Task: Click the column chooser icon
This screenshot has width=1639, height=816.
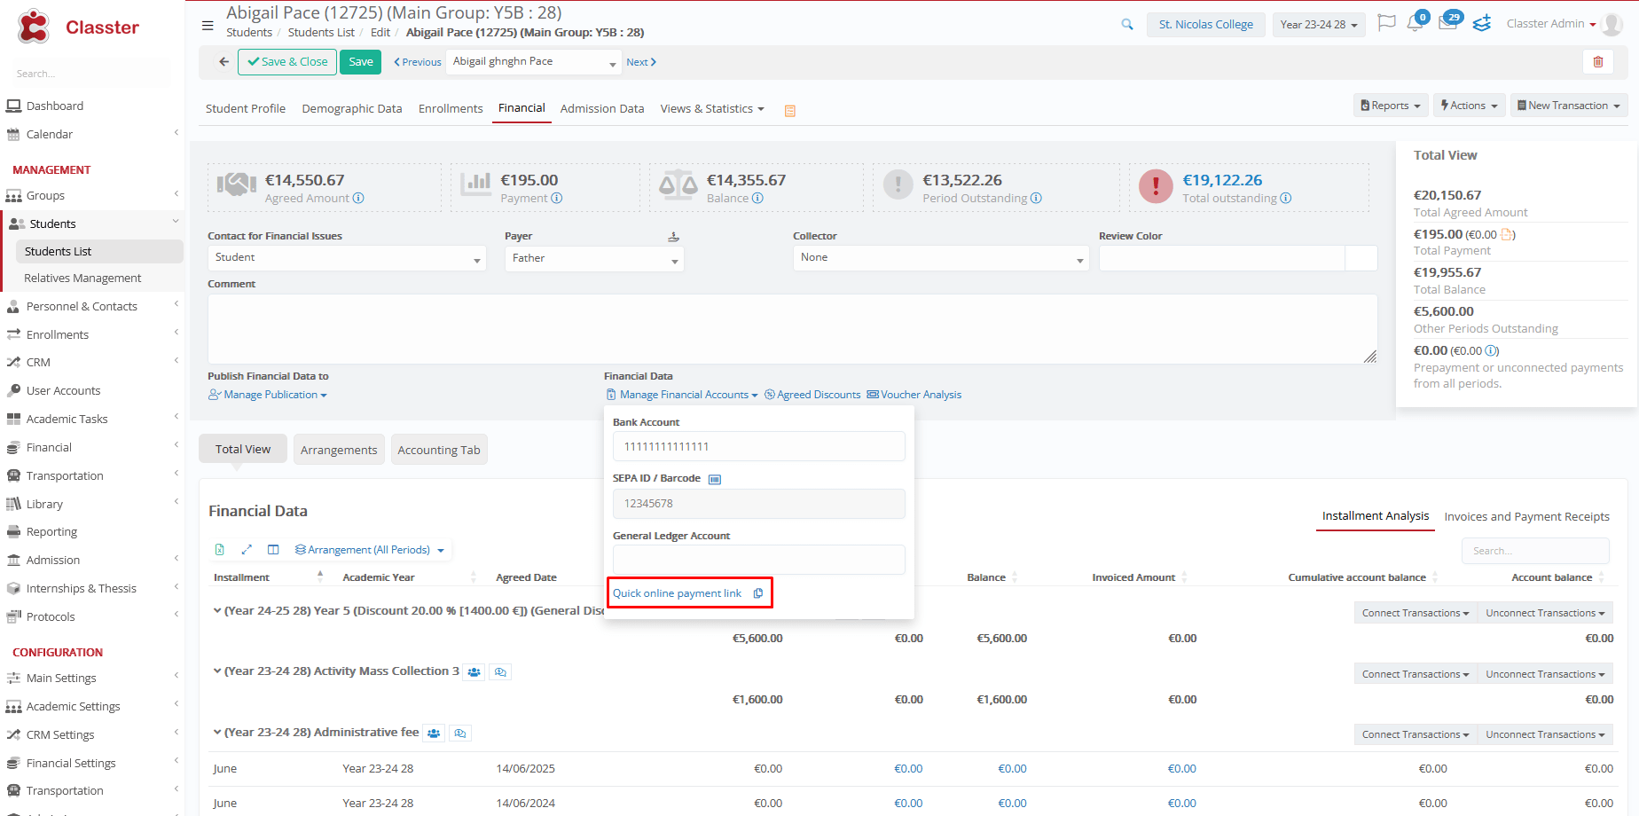Action: 273,550
